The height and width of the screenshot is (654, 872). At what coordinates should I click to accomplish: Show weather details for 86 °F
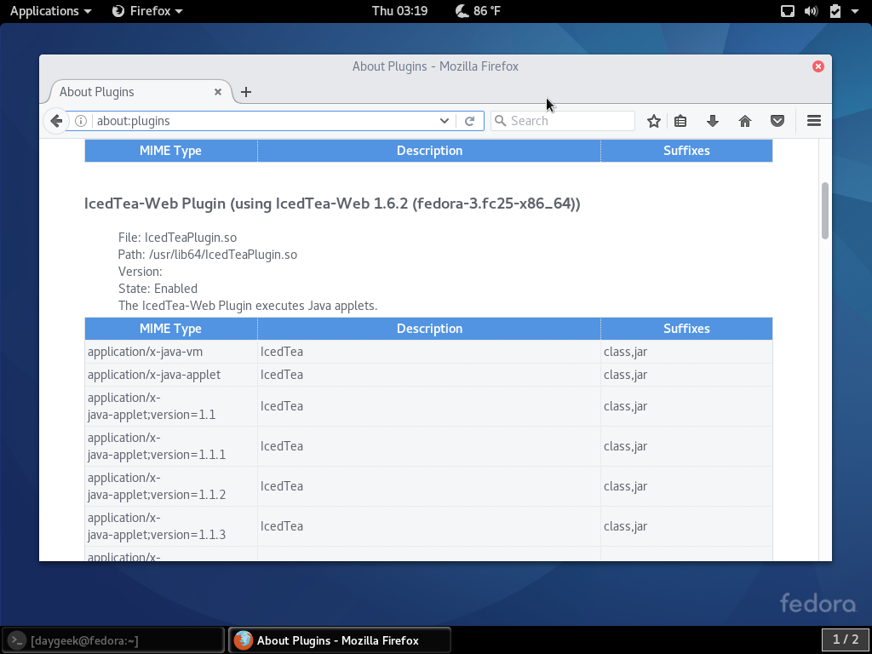[478, 11]
